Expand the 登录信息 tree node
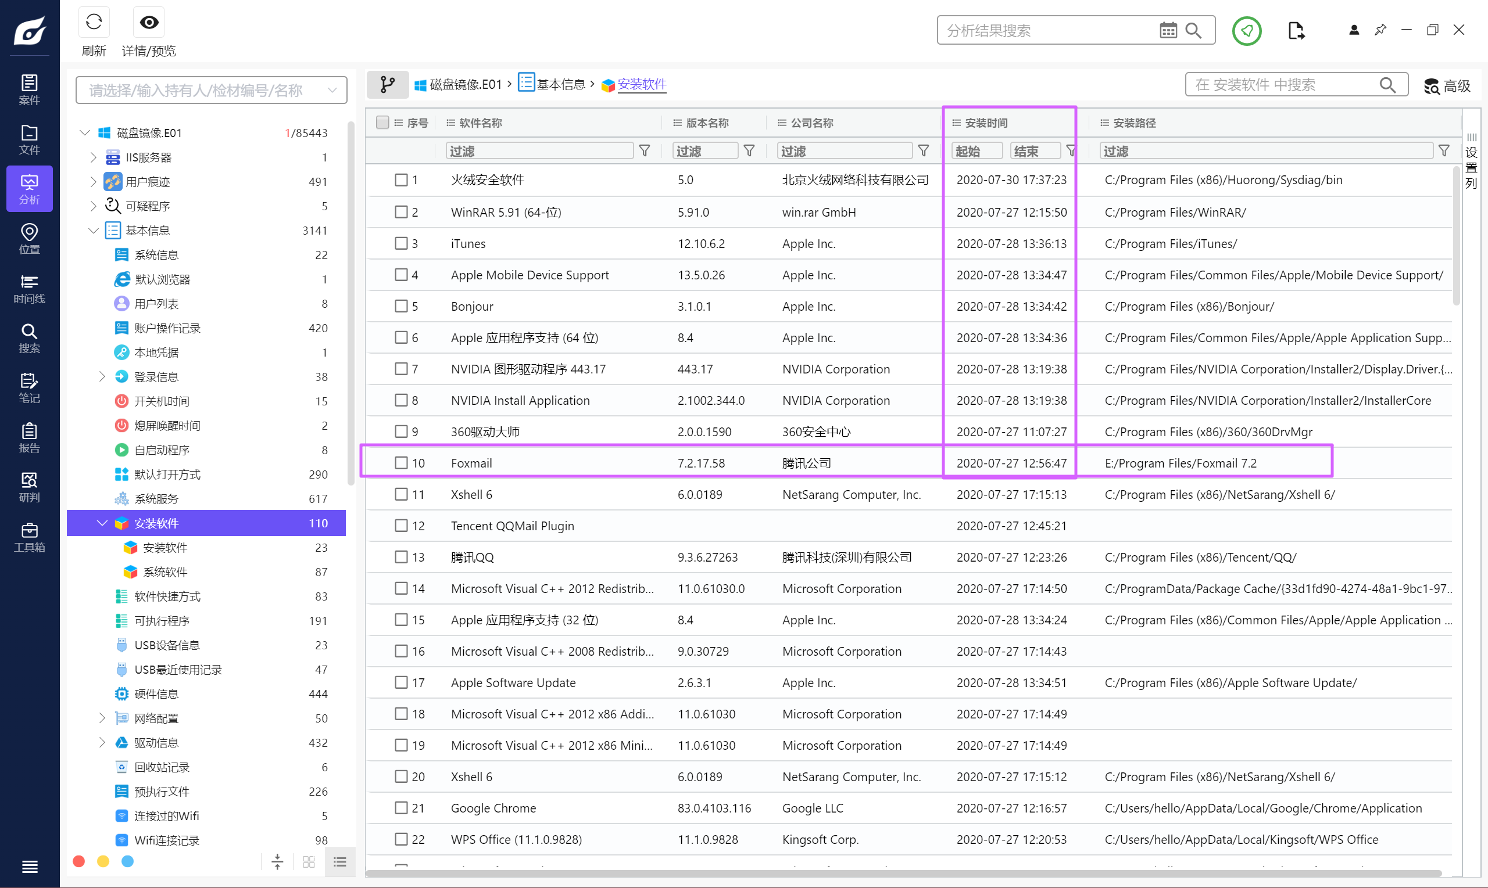The image size is (1488, 888). [102, 376]
